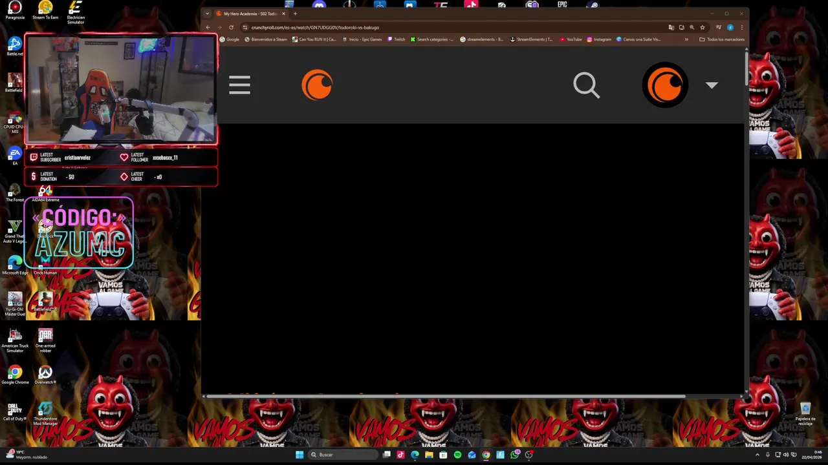Open the Chrome profile avatar button
This screenshot has width=828, height=465.
click(x=730, y=27)
